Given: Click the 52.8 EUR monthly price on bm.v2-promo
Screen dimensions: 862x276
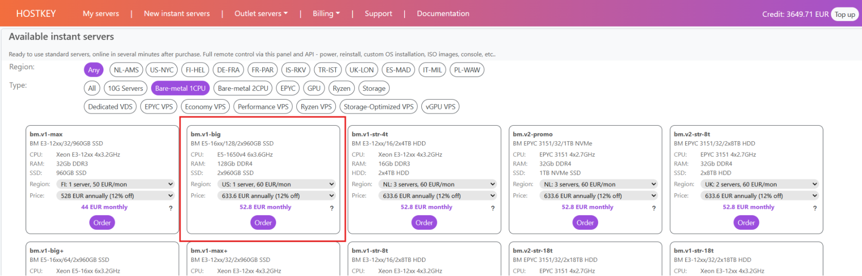Looking at the screenshot, I should pyautogui.click(x=587, y=207).
